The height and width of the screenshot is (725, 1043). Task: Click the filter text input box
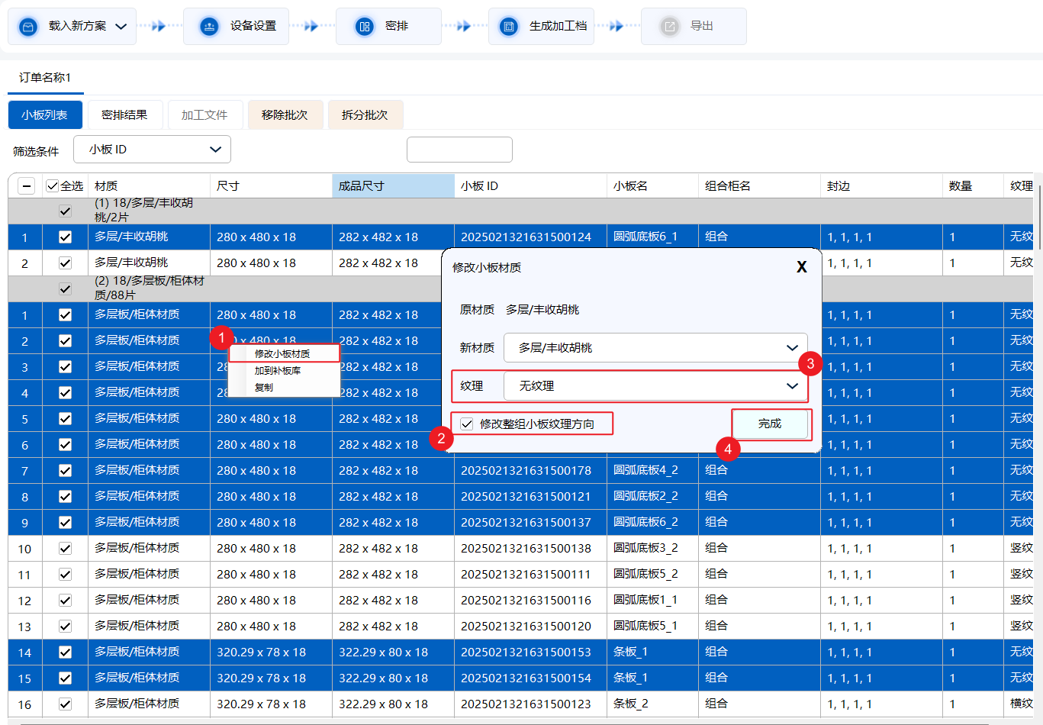[x=459, y=150]
